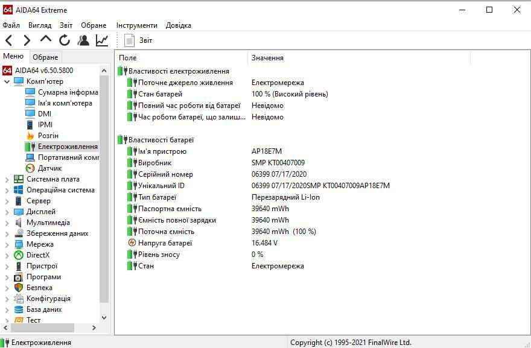Expand the Мультимедіа node
Image resolution: width=531 pixels, height=348 pixels.
[7, 223]
